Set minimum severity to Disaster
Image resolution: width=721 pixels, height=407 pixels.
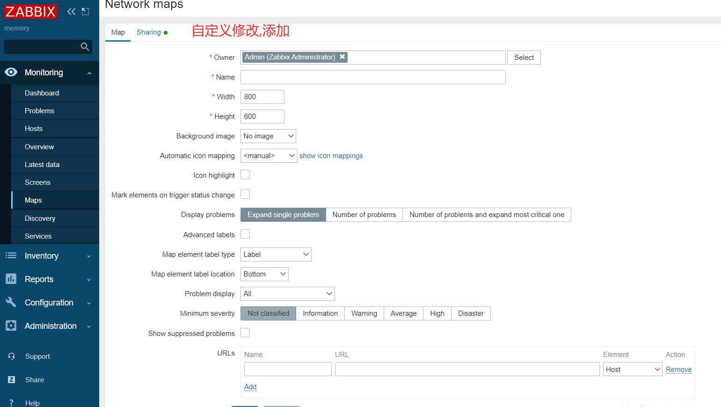pyautogui.click(x=471, y=313)
